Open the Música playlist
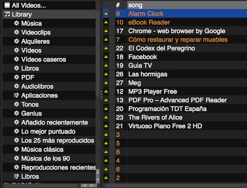Viewport: 247px width, 188px height. point(49,23)
